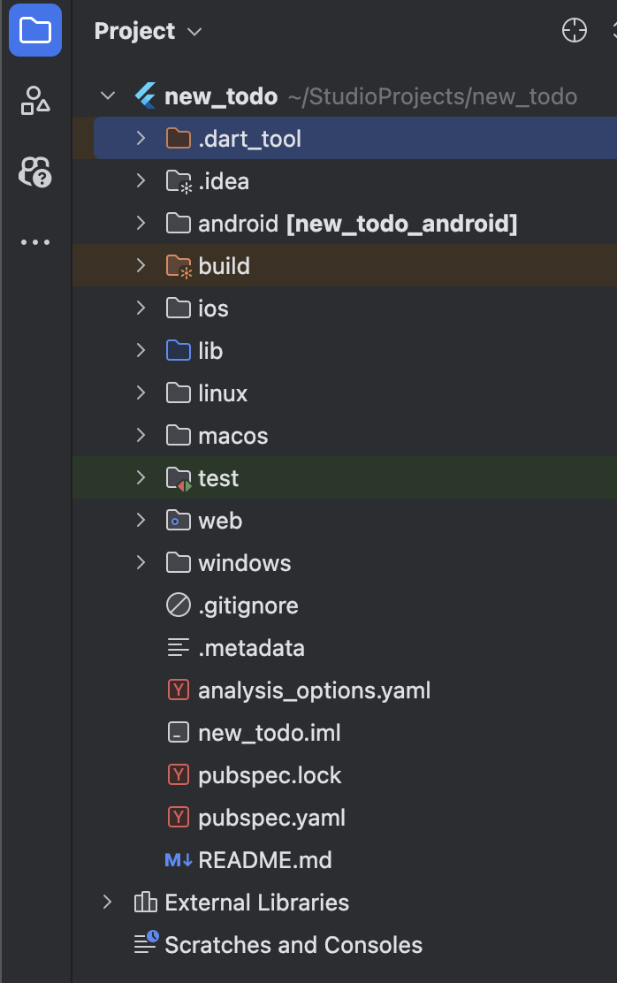This screenshot has height=983, width=617.
Task: Select the linux directory label
Action: (x=223, y=393)
